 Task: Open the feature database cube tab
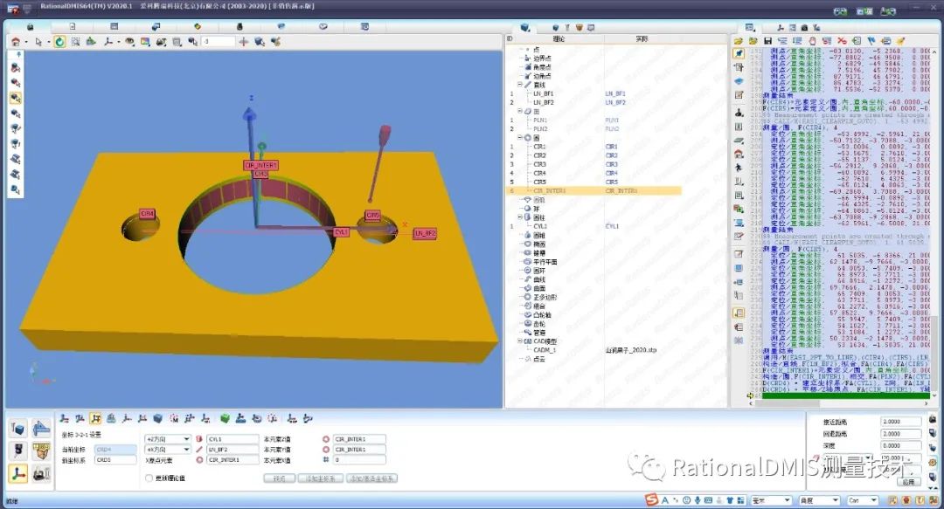coord(525,27)
